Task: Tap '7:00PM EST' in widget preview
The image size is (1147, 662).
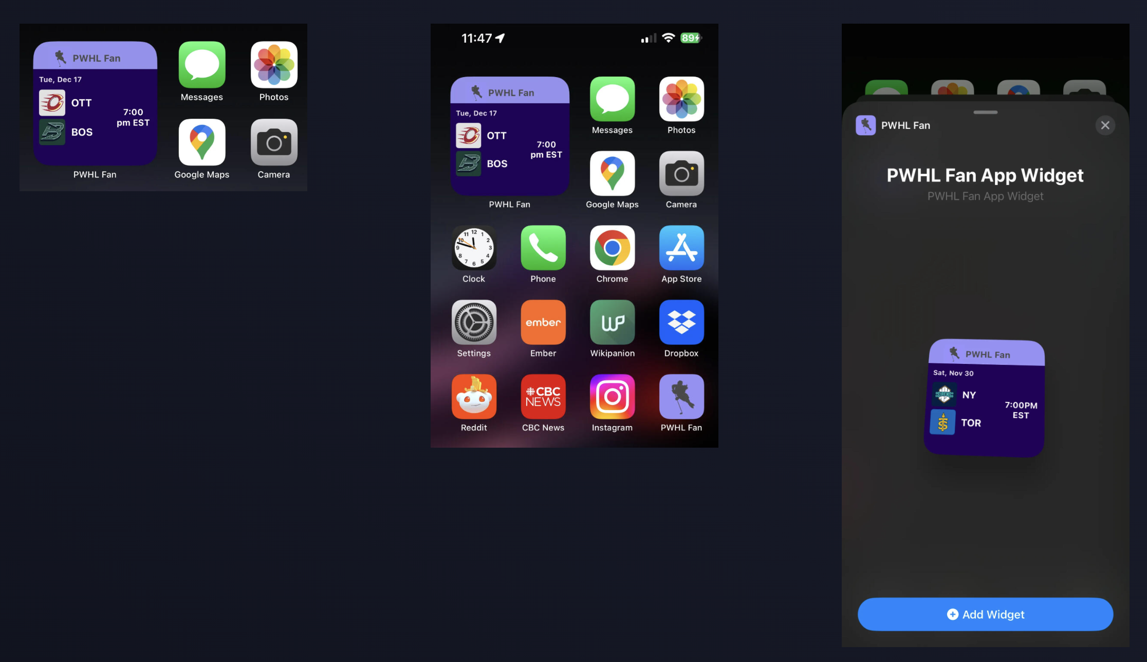Action: click(1021, 410)
